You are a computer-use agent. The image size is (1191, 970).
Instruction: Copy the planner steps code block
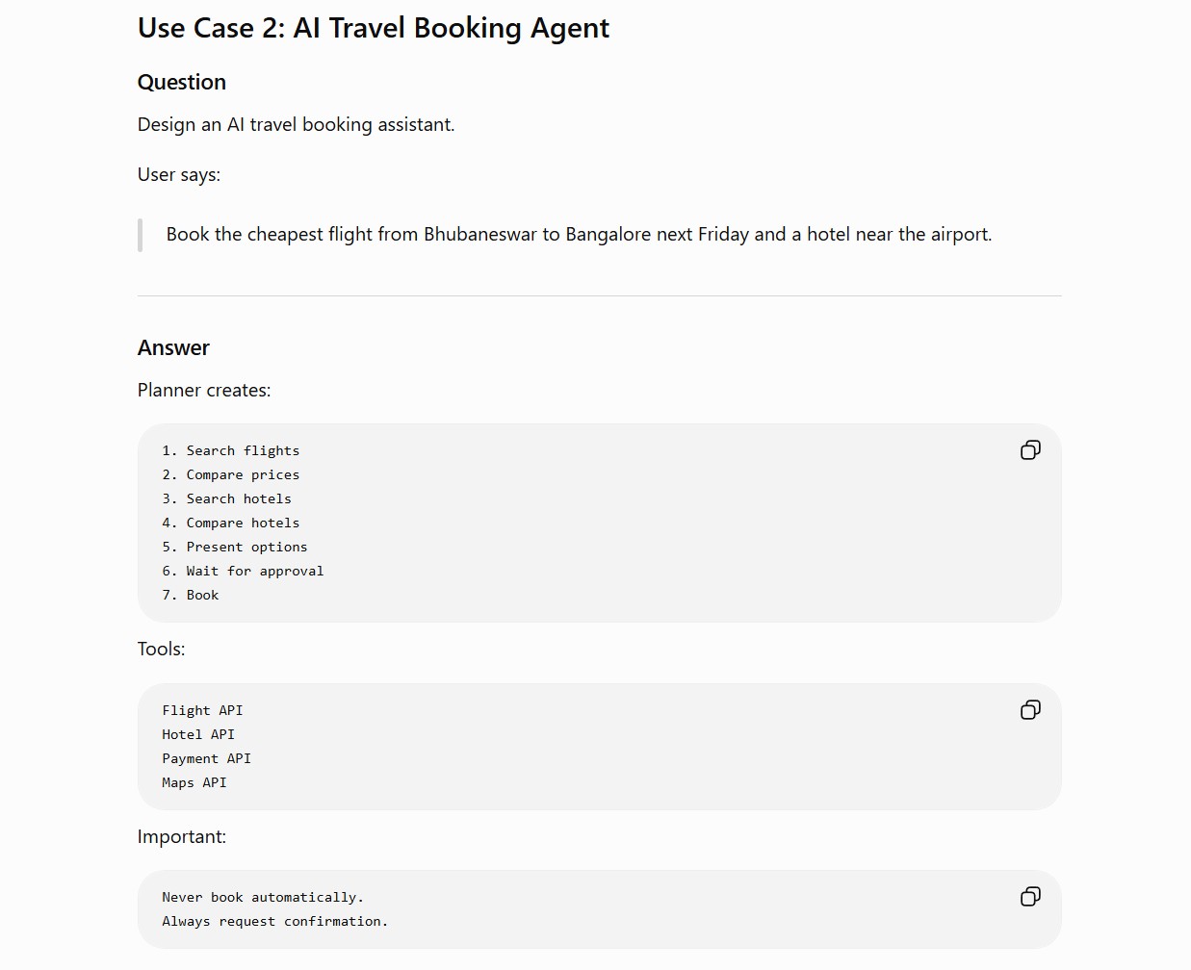(x=1030, y=450)
